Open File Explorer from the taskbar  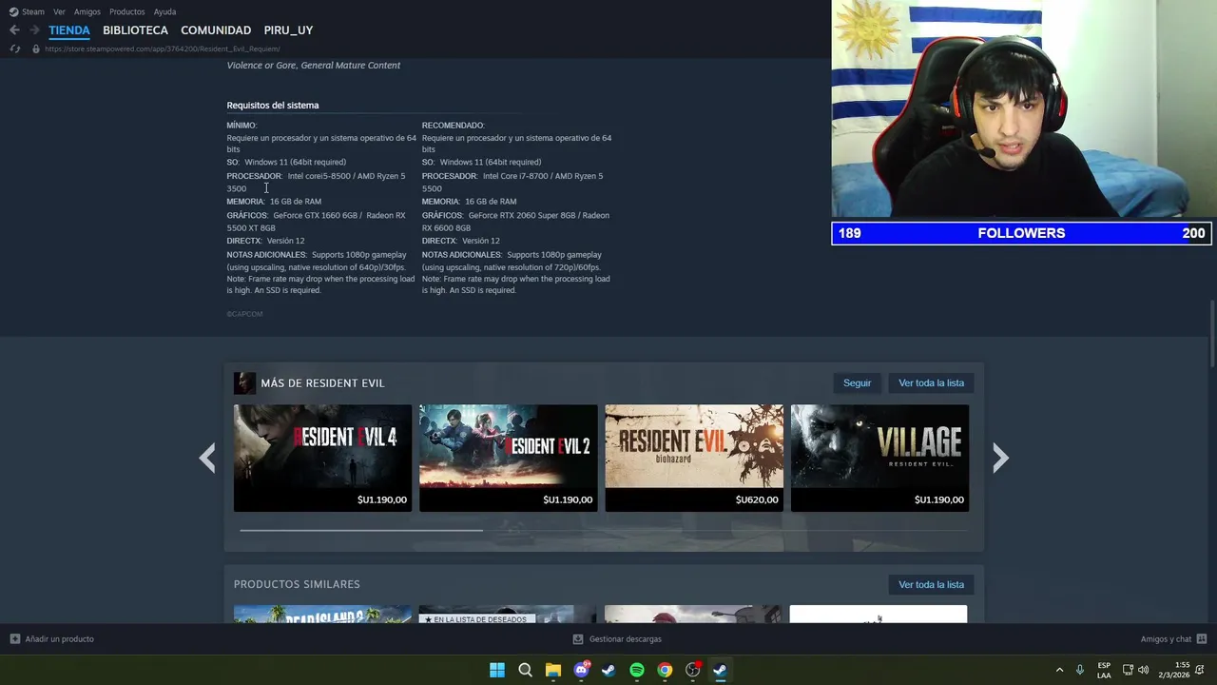coord(553,670)
